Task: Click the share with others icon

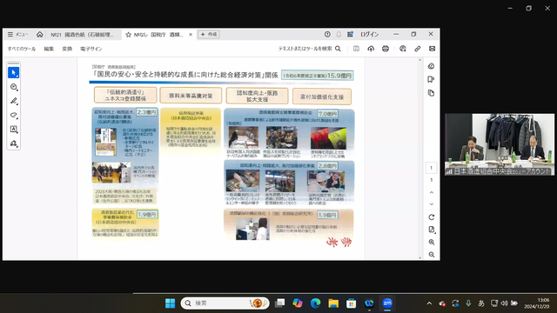Action: coord(403,49)
